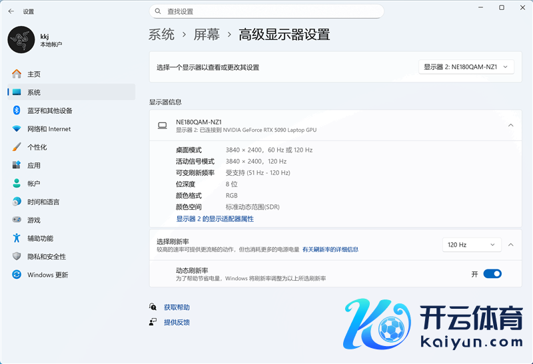This screenshot has width=533, height=364.
Task: Go to 个性化 in the sidebar
Action: click(x=37, y=147)
